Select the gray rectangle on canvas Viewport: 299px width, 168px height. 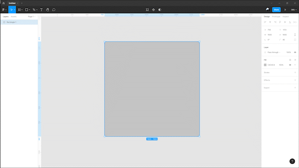tap(152, 89)
